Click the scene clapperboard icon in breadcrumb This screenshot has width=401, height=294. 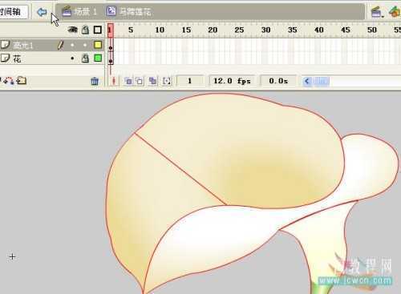pyautogui.click(x=67, y=11)
